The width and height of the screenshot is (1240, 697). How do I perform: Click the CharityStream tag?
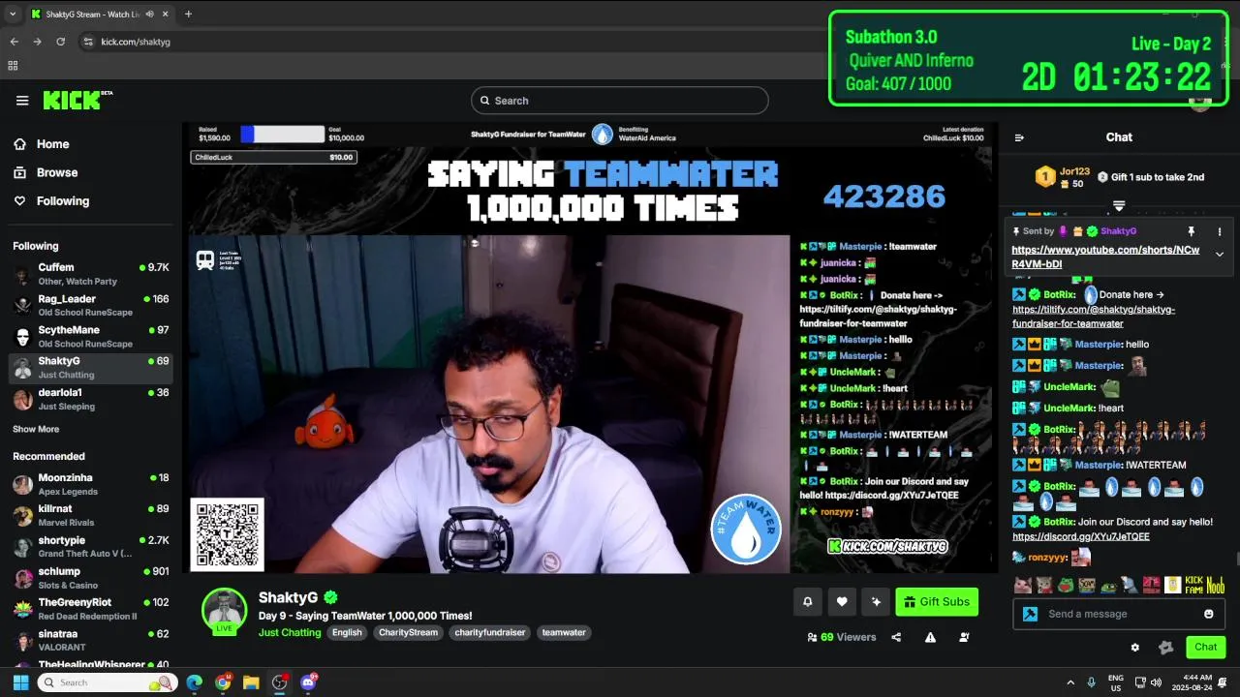click(408, 632)
